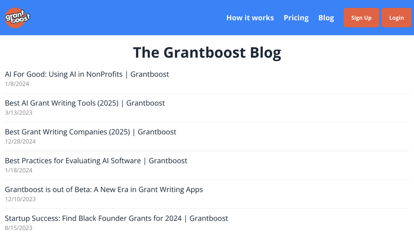Viewport: 414px width, 233px height.
Task: Go to the Pricing page
Action: [296, 18]
